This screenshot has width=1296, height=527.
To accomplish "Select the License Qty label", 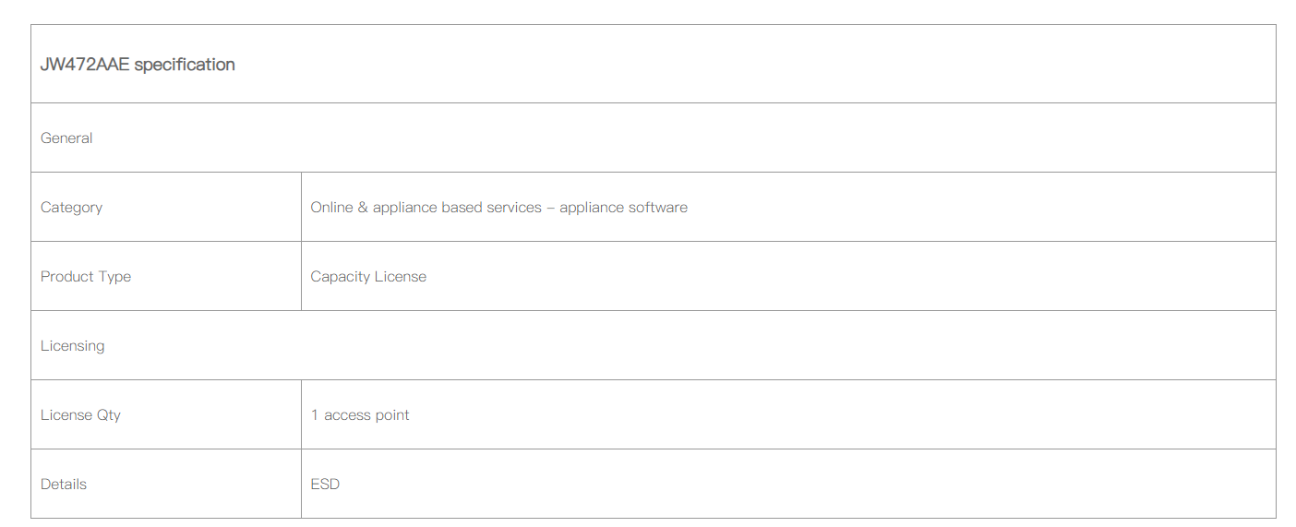I will [x=80, y=415].
